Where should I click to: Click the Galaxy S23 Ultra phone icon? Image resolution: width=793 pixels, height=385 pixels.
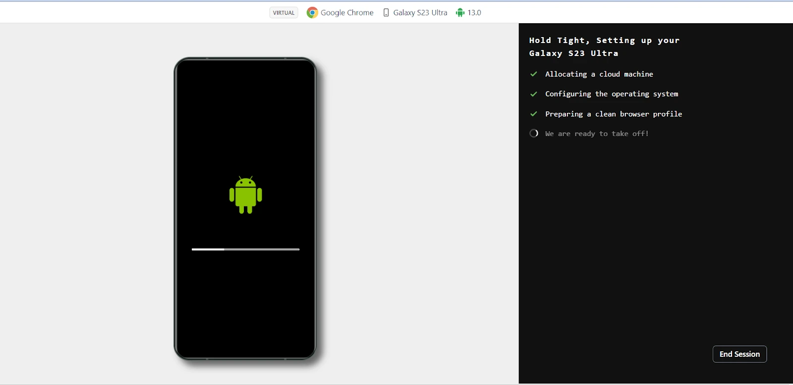click(386, 13)
